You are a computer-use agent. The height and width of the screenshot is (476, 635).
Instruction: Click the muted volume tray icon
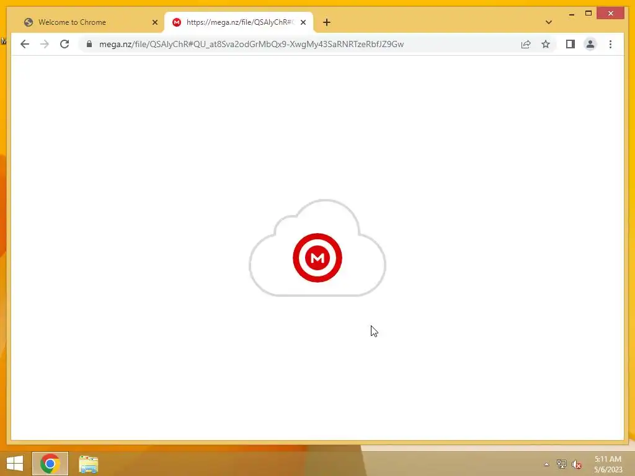576,464
